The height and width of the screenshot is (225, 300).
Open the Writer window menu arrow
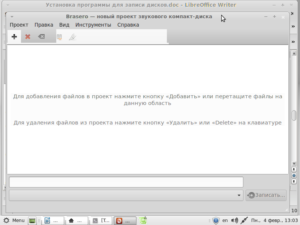click(8, 5)
